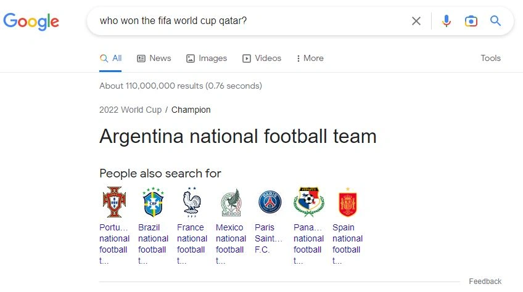Click the Brazil CBF team crest
Image resolution: width=523 pixels, height=292 pixels.
pyautogui.click(x=153, y=201)
